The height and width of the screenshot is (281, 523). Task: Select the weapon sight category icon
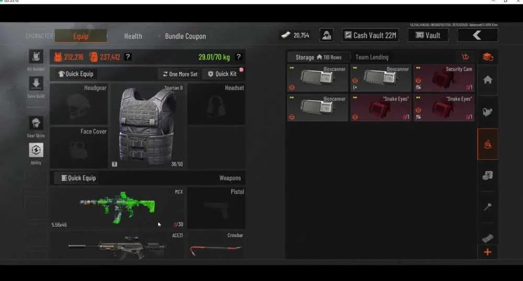[487, 112]
